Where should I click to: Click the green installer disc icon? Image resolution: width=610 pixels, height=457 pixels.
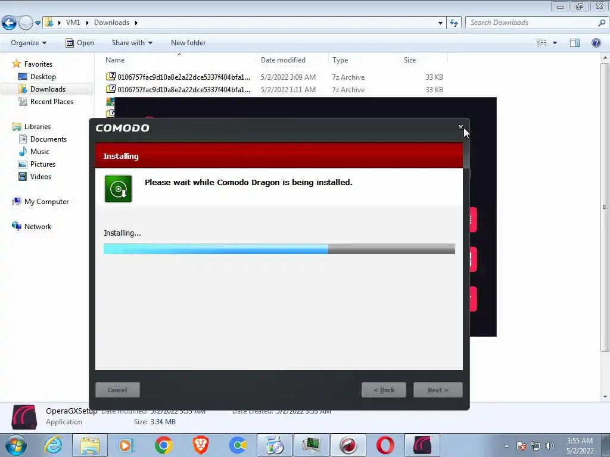click(119, 189)
